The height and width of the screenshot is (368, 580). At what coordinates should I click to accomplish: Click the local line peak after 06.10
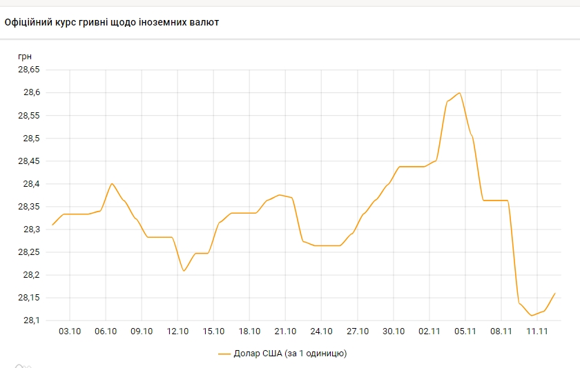pos(112,184)
